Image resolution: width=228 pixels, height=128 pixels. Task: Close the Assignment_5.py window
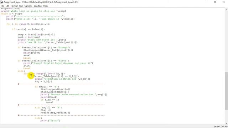click(224, 2)
